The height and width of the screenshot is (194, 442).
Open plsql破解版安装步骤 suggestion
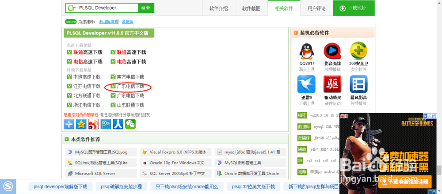(x=122, y=186)
